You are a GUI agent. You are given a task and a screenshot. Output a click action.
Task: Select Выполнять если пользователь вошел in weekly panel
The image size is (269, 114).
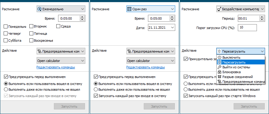6,84
